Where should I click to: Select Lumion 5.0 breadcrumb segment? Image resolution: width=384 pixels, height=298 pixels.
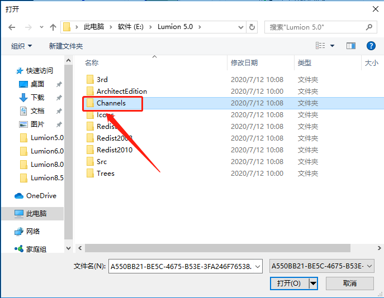pyautogui.click(x=175, y=27)
